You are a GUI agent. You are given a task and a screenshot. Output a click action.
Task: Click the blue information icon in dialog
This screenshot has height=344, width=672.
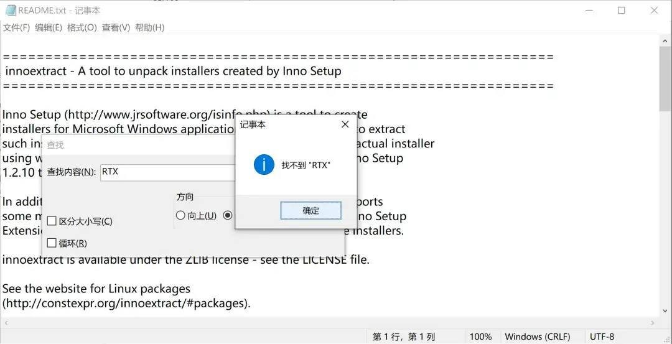coord(264,165)
